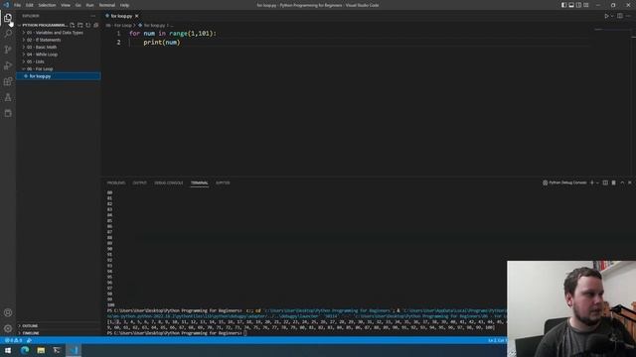Open the Manage gear icon
This screenshot has height=357, width=636.
8,328
